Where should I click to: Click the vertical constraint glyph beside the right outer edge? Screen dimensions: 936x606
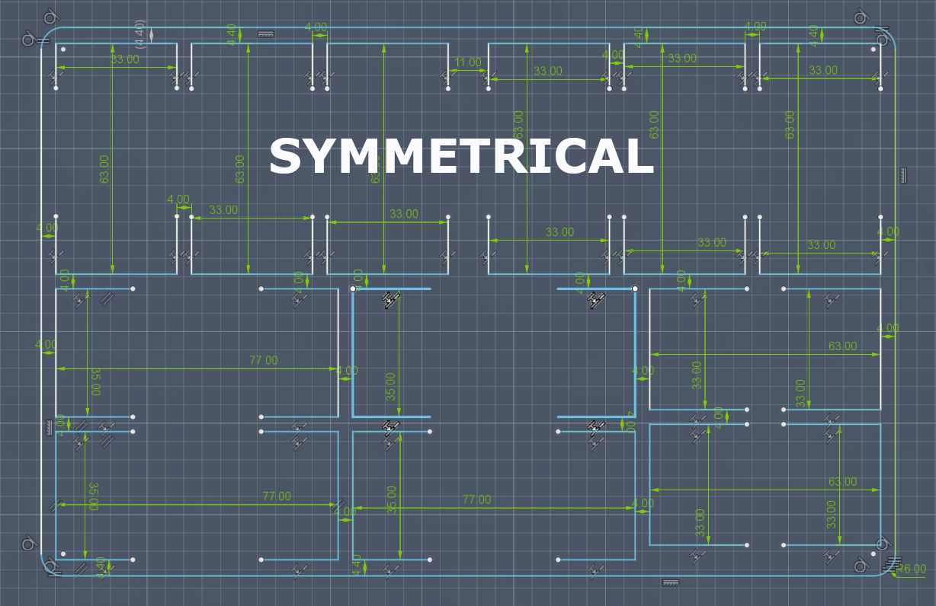[x=903, y=174]
